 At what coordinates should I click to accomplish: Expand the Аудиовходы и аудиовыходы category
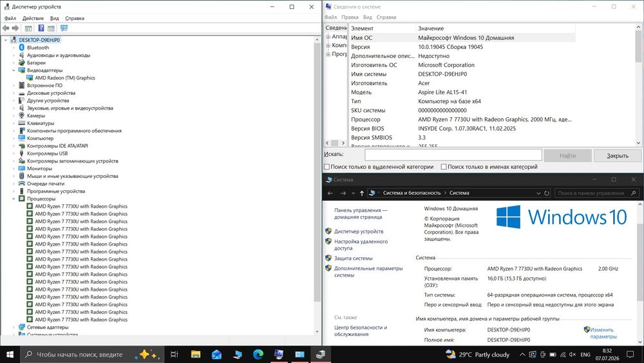click(x=14, y=55)
